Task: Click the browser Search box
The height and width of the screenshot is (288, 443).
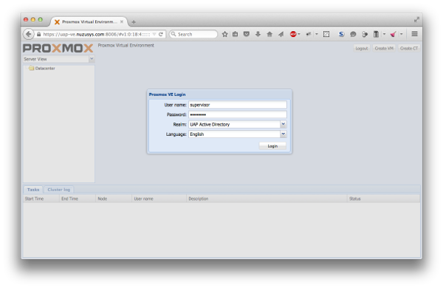Action: (193, 34)
